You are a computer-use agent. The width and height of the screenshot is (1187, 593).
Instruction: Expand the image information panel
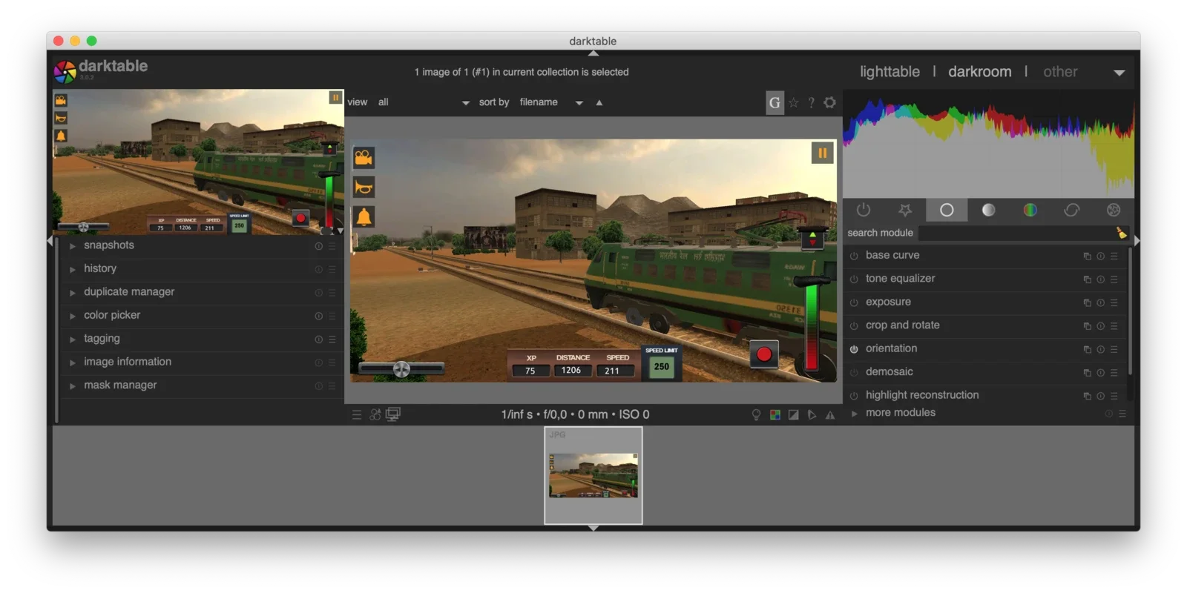pos(72,363)
